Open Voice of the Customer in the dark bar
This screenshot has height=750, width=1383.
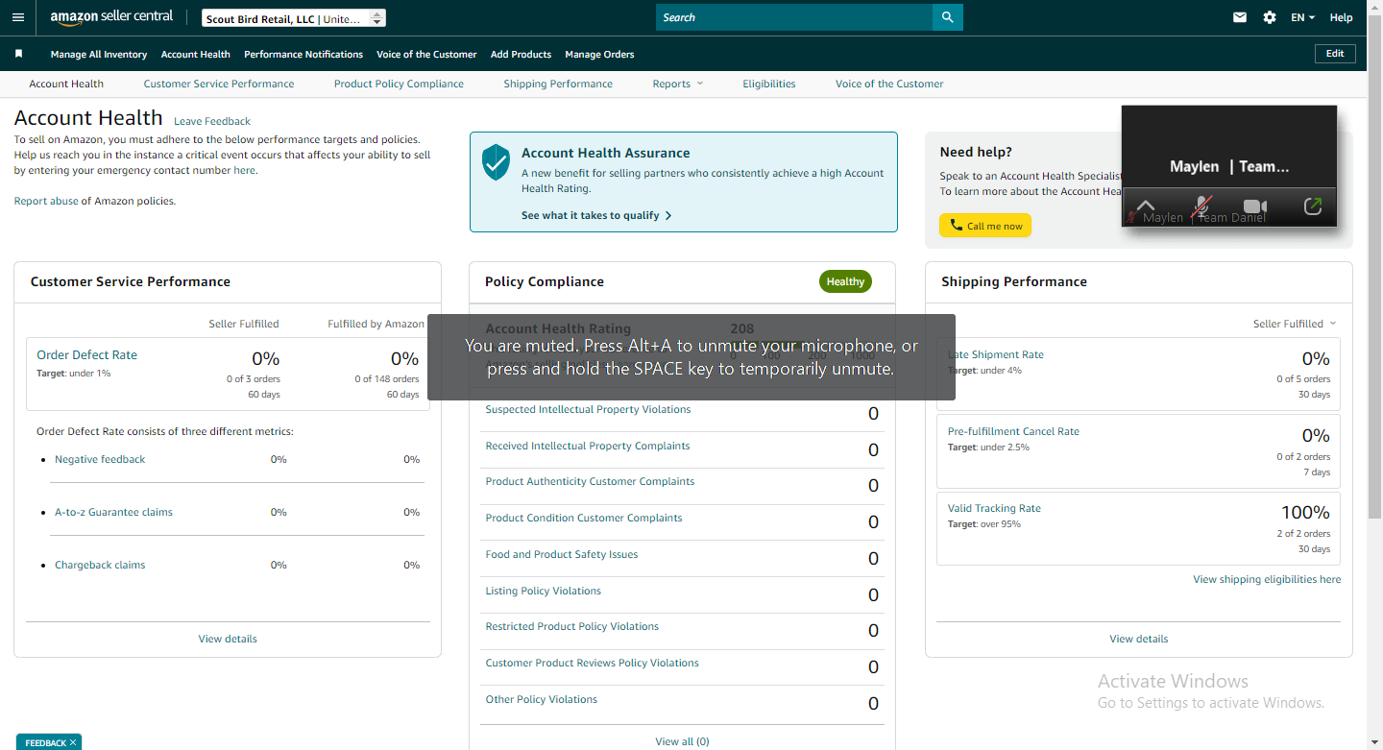426,55
